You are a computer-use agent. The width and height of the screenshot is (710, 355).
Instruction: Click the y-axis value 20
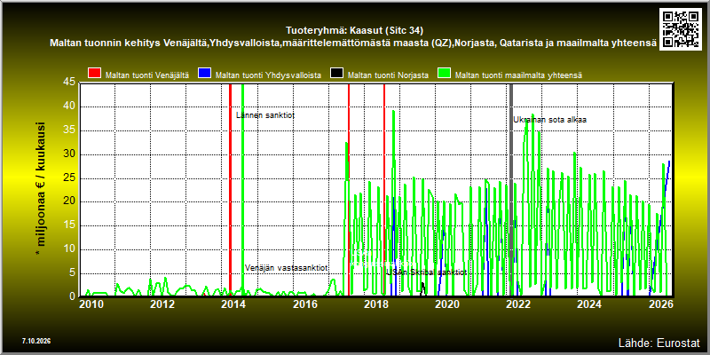point(69,201)
